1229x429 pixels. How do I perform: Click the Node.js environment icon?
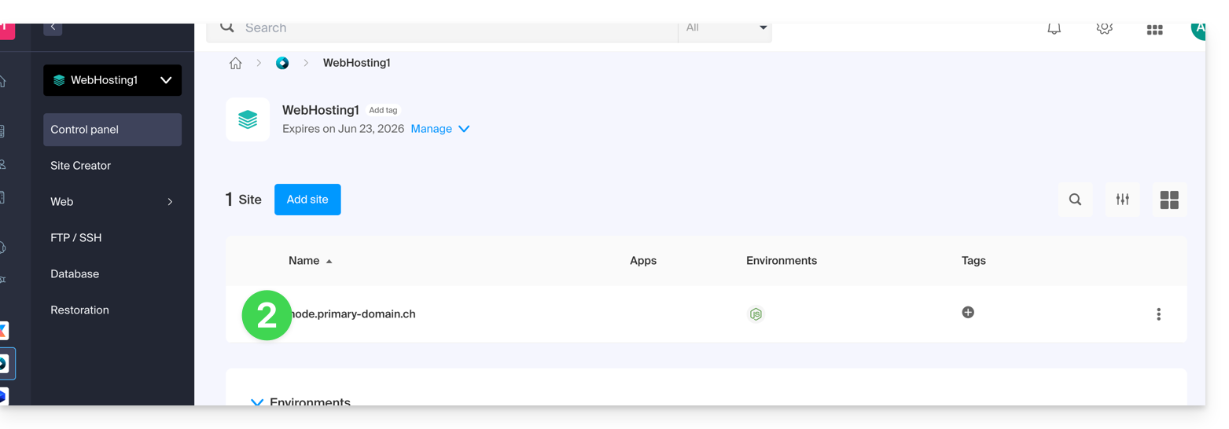click(x=756, y=314)
